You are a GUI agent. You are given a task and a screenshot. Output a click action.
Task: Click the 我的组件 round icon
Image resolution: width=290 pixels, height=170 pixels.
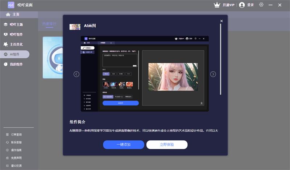(6, 64)
